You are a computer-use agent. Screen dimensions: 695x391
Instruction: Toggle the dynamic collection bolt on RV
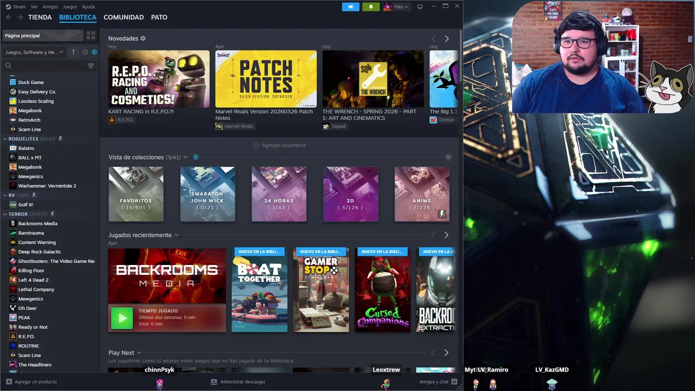(x=34, y=195)
